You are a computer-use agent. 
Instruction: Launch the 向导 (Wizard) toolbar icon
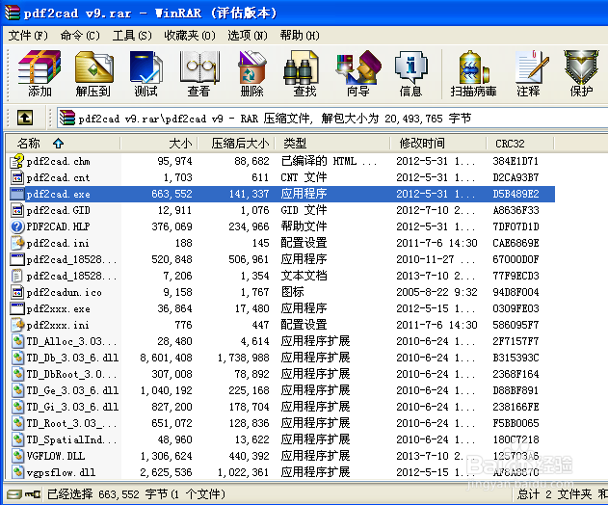coord(357,73)
